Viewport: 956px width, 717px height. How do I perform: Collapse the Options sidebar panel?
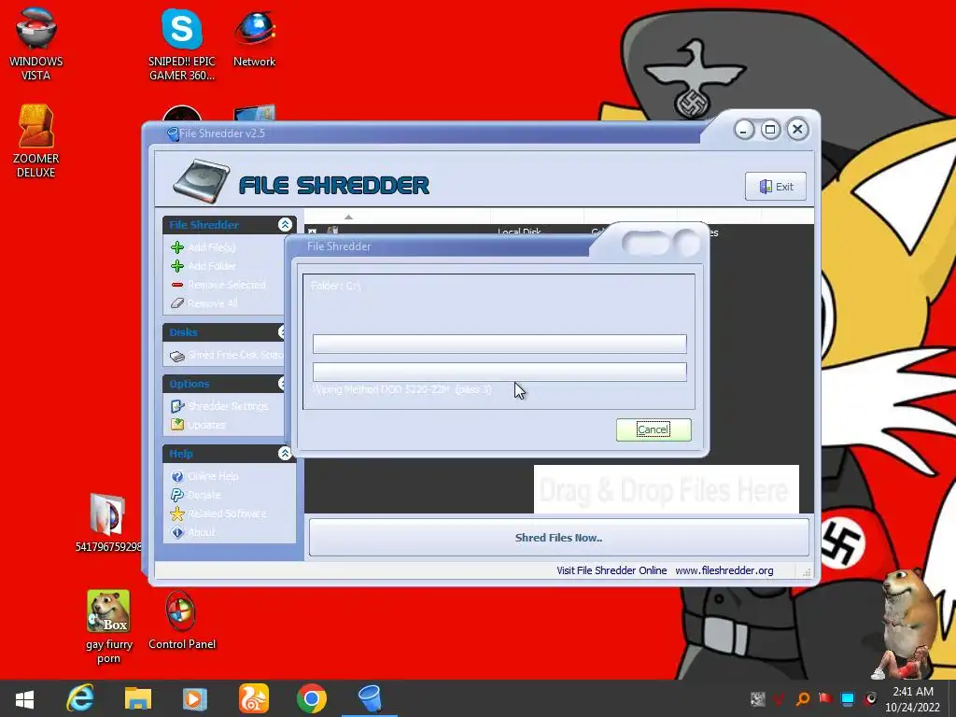282,383
